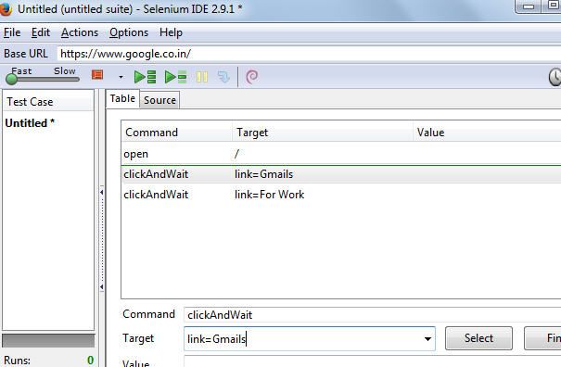Click the Runs count value 0
The width and height of the screenshot is (561, 367).
pos(91,361)
